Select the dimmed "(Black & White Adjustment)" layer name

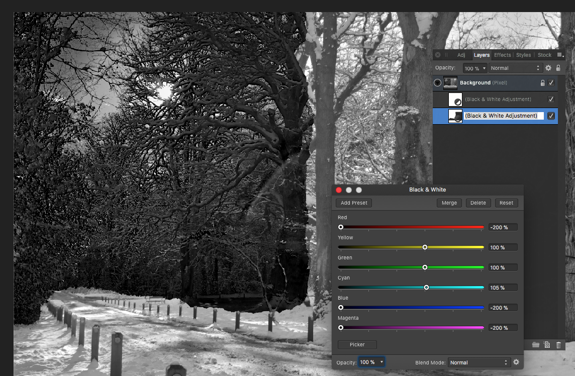498,100
